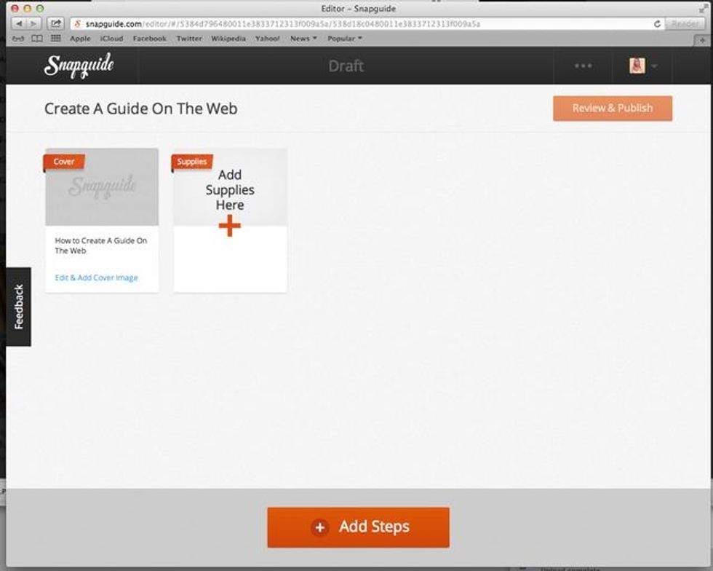Screen dimensions: 713x571
Task: Select the Cover card thumbnail image
Action: [x=102, y=186]
